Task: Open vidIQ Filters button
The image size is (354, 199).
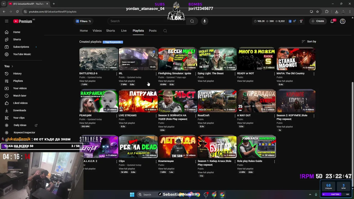Action: click(83, 21)
